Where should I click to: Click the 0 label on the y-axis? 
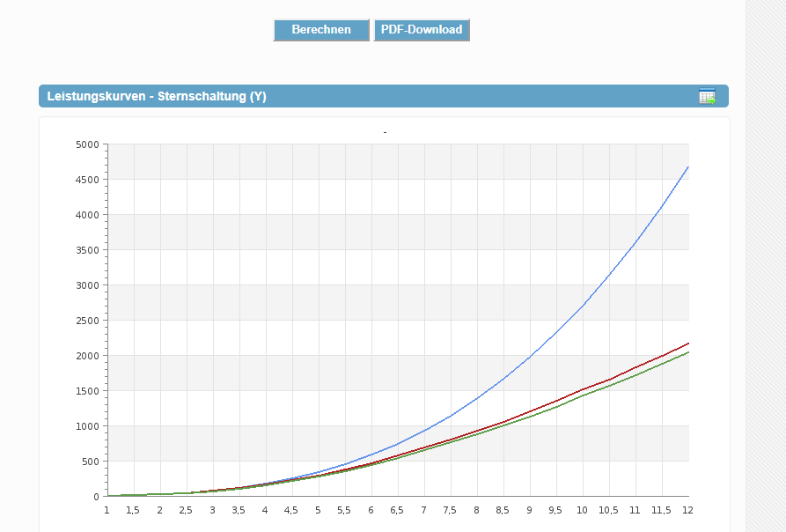click(x=96, y=497)
